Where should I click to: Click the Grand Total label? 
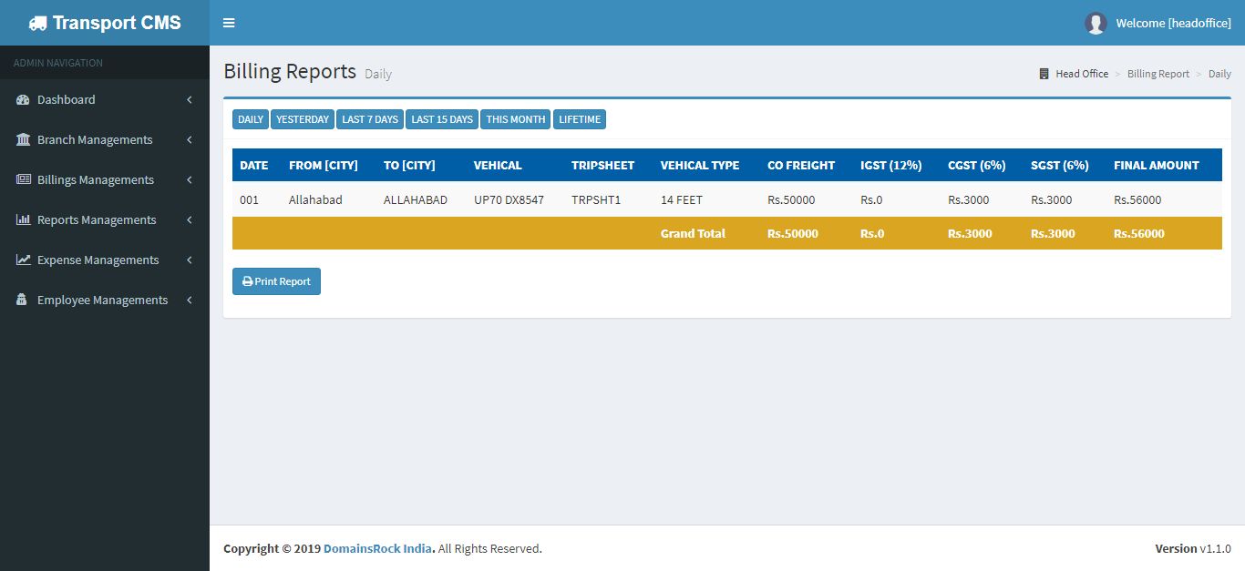[693, 233]
